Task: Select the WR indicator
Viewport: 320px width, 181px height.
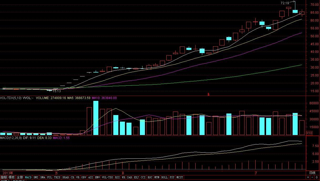Action: [123, 177]
